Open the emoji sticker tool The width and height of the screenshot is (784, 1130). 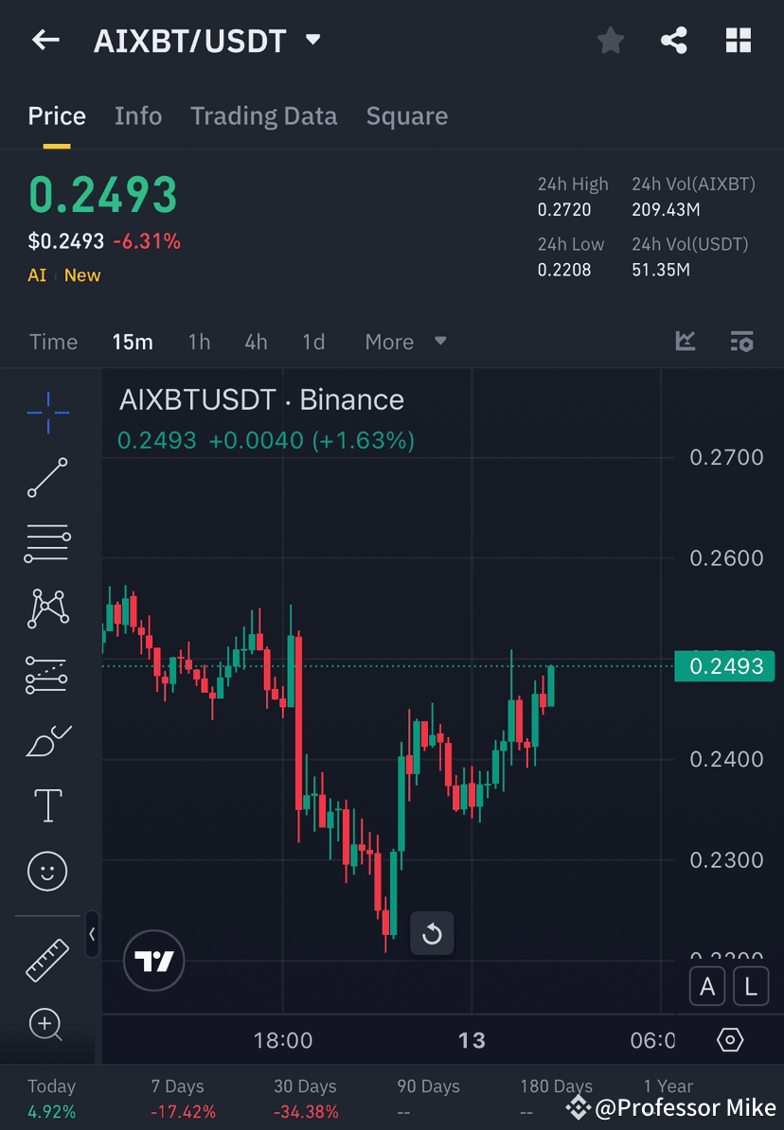(x=45, y=871)
